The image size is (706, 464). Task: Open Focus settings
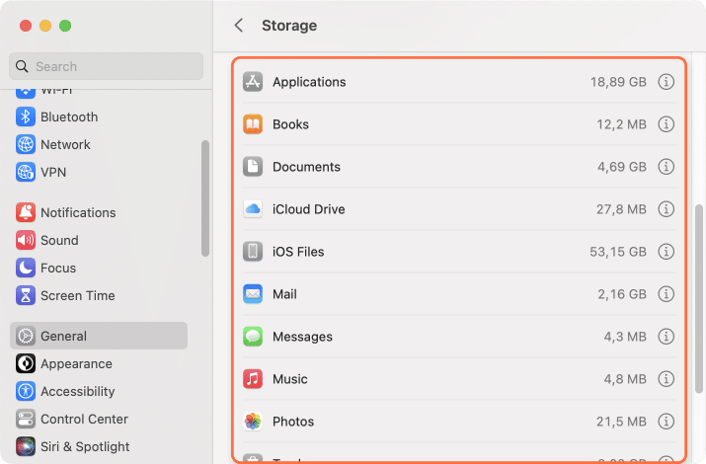tap(99, 268)
